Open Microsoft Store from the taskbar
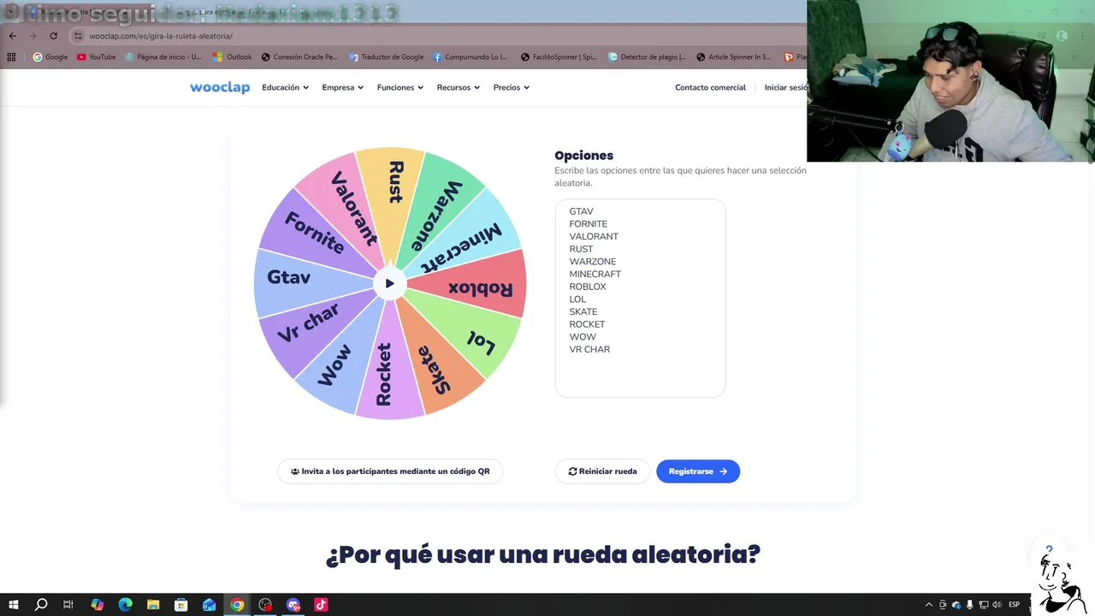Screen dimensions: 1095x616 pos(181,605)
